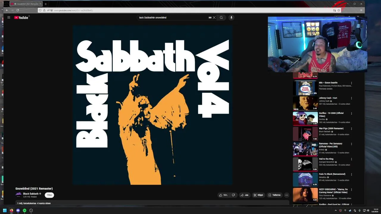Bookmark this page with the star icon
This screenshot has width=381, height=214.
[339, 10]
